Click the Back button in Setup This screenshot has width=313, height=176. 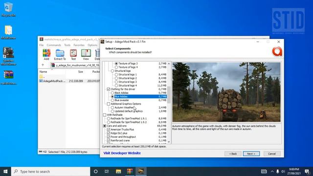[x=233, y=154]
